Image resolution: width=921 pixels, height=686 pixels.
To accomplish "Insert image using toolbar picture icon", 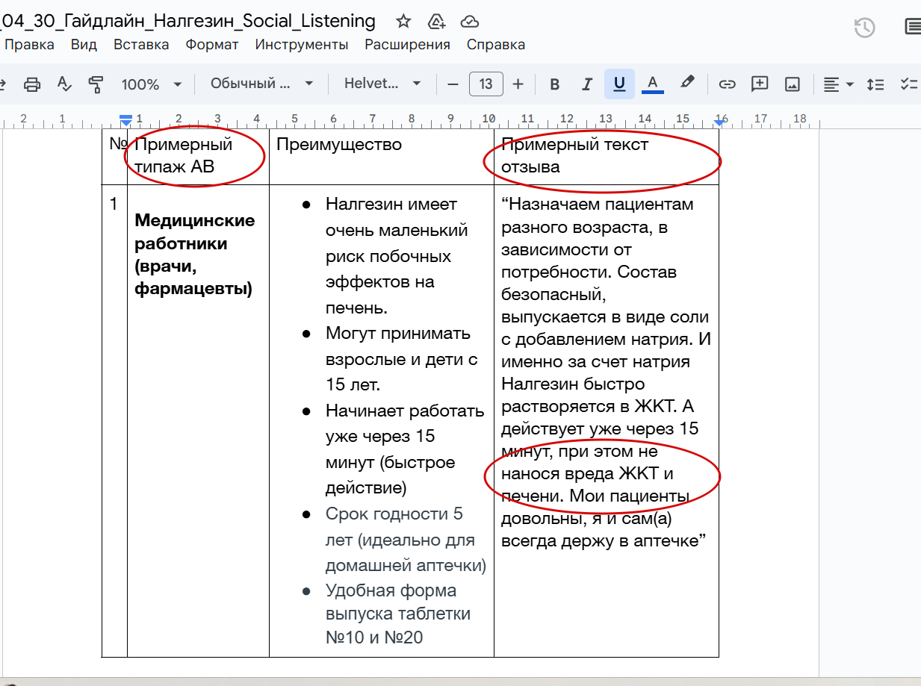I will click(793, 84).
